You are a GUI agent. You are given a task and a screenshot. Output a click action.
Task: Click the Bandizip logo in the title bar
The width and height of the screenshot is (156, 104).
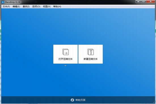coord(3,2)
